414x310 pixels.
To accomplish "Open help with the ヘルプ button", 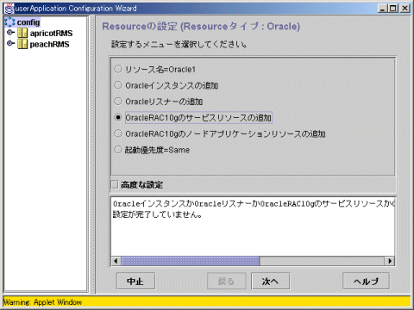I will [366, 281].
